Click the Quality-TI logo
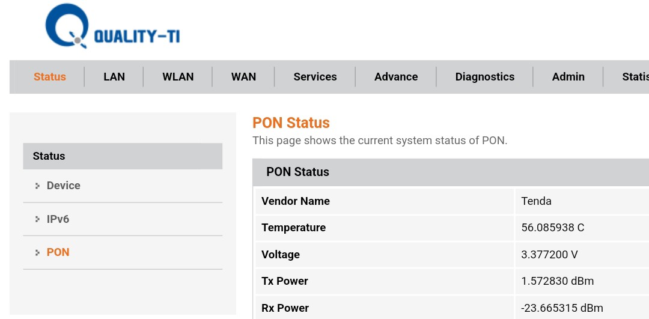The height and width of the screenshot is (319, 649). click(x=112, y=27)
